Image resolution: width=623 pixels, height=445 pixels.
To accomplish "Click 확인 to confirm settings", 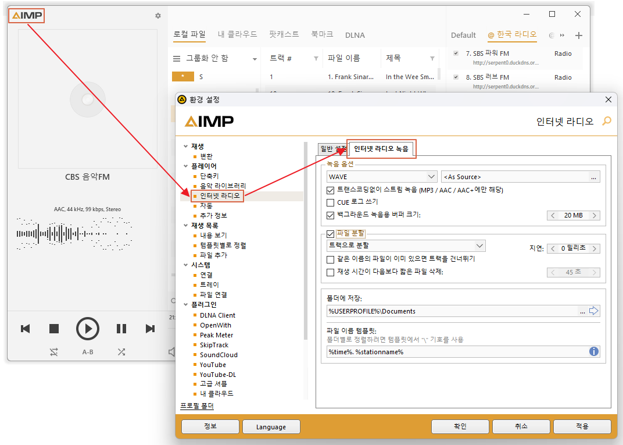I will [x=460, y=426].
